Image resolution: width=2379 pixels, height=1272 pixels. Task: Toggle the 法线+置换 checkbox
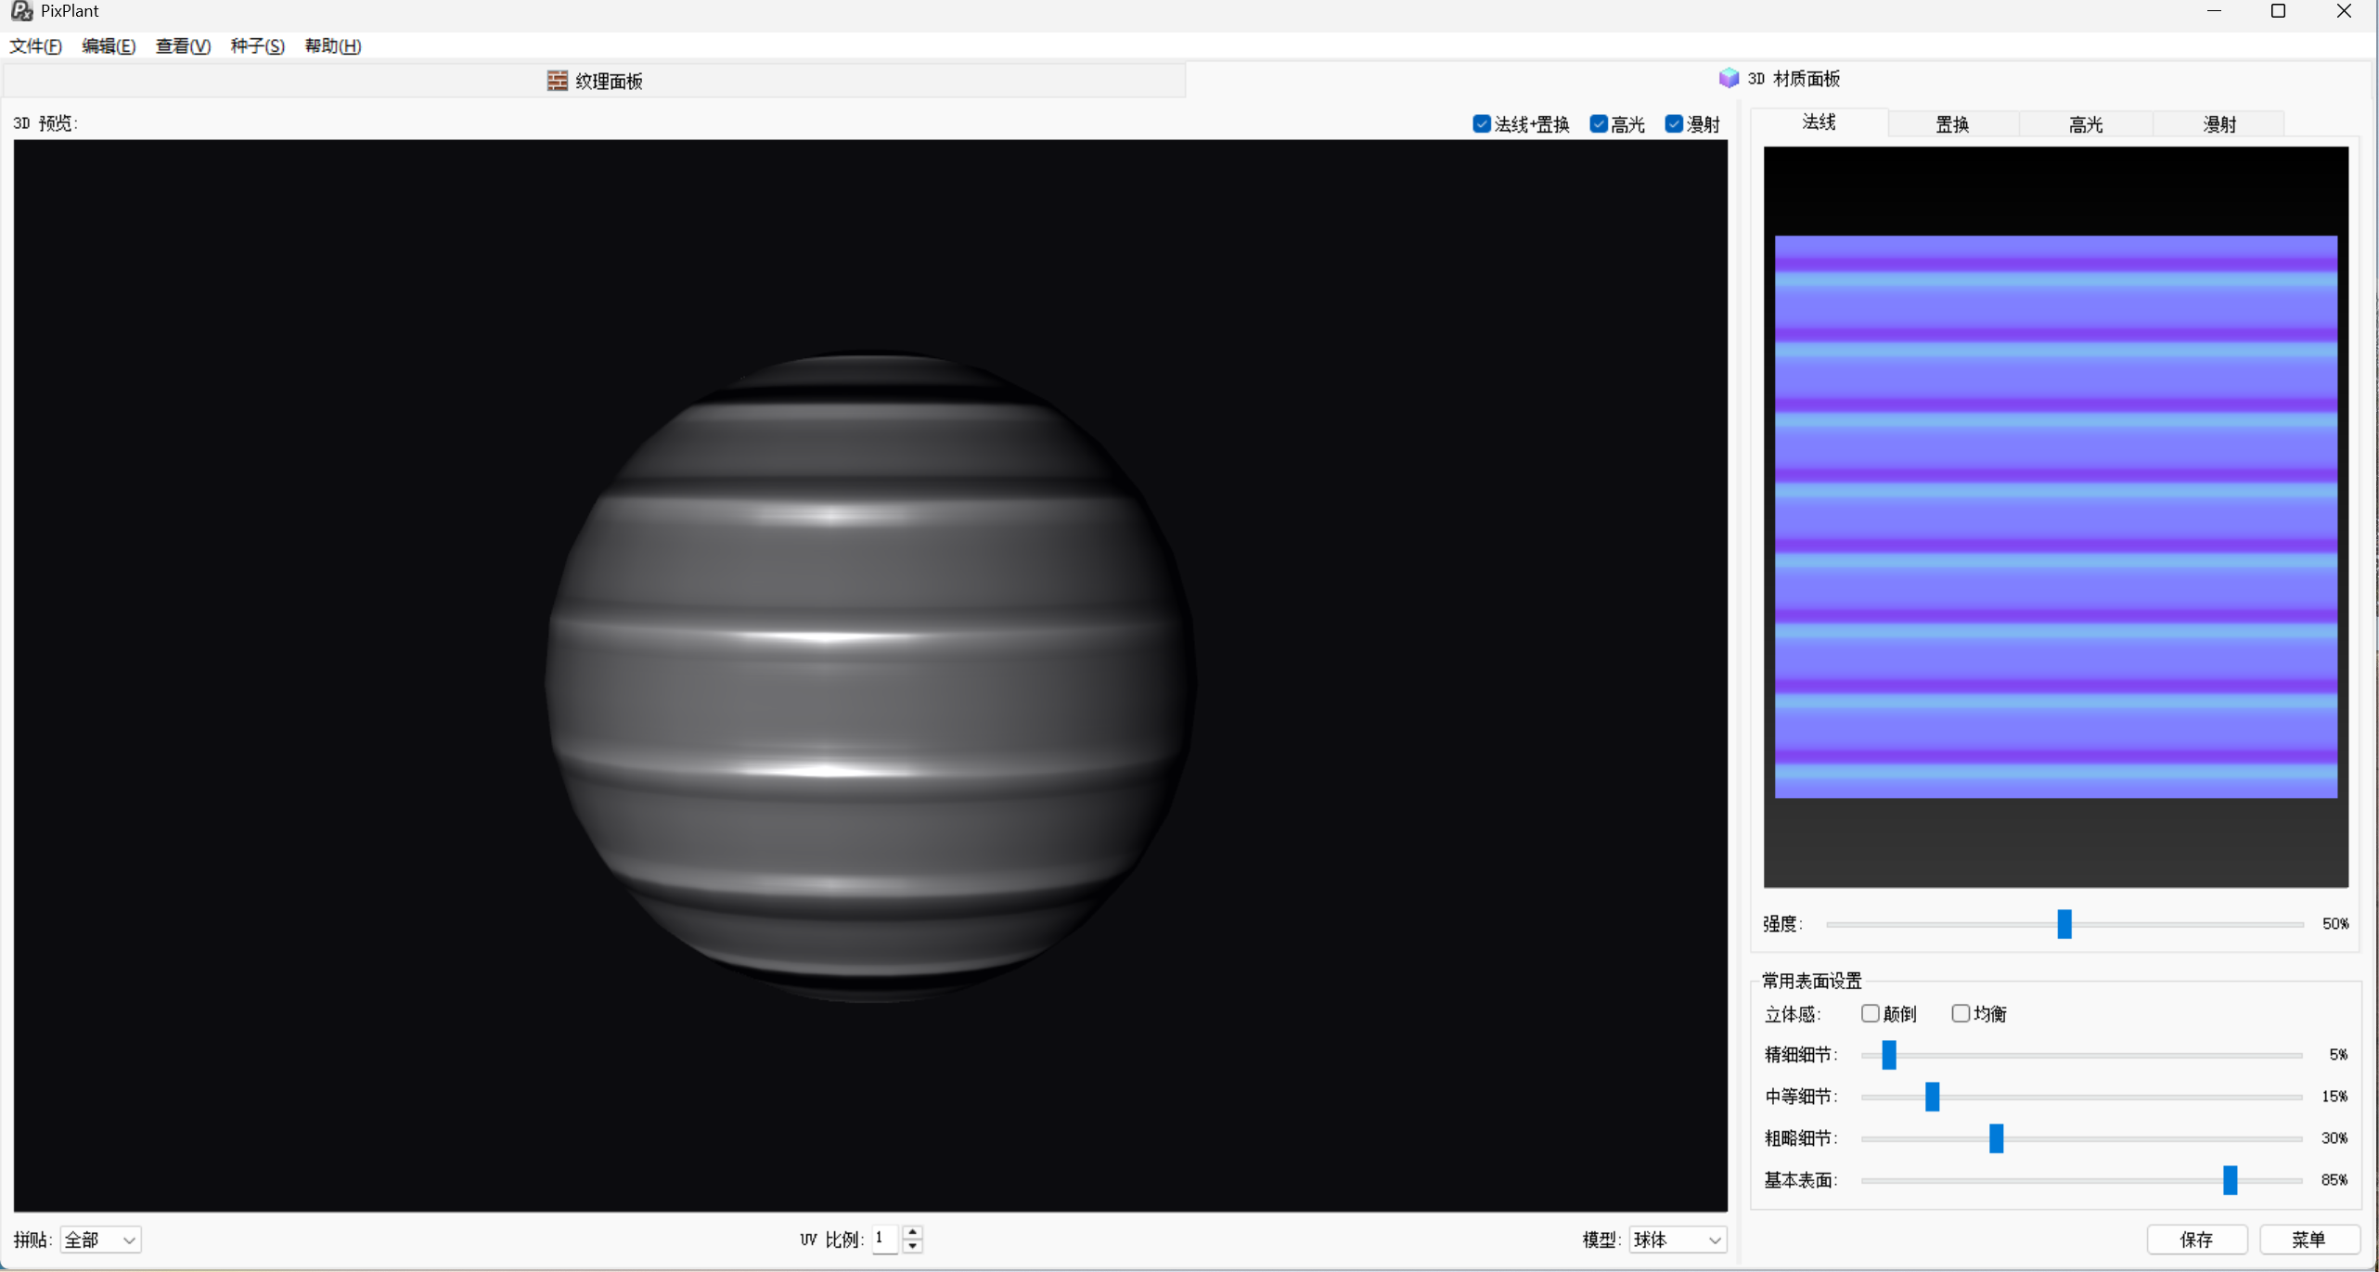pyautogui.click(x=1481, y=124)
